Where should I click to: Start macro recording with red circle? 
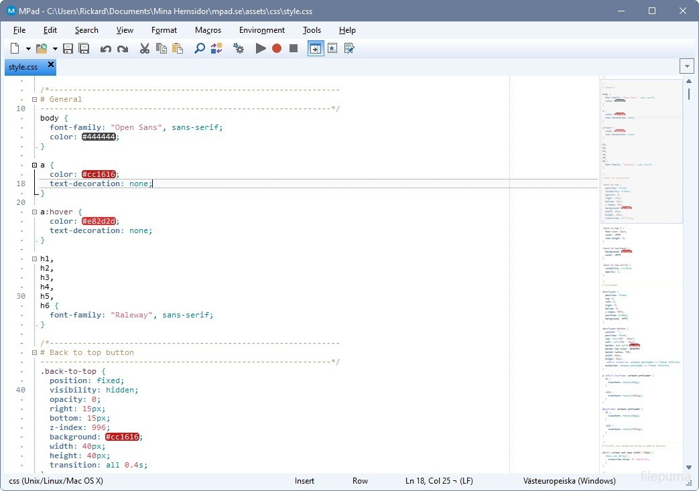point(277,48)
